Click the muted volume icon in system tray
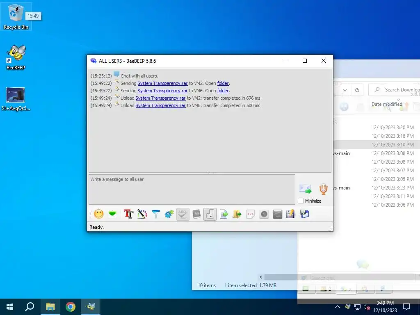The image size is (420, 315). click(367, 307)
